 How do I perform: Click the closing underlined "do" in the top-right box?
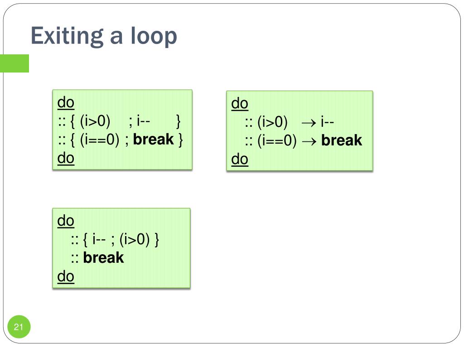[240, 159]
